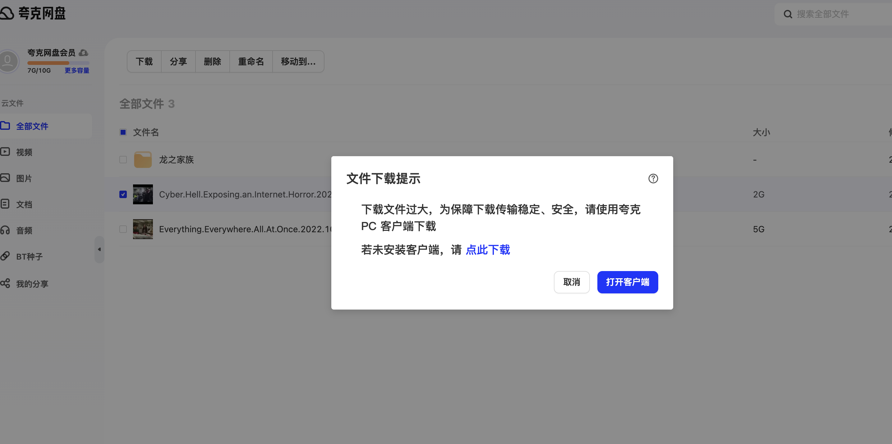Check the Everything.Everywhere file checkbox

(x=123, y=229)
